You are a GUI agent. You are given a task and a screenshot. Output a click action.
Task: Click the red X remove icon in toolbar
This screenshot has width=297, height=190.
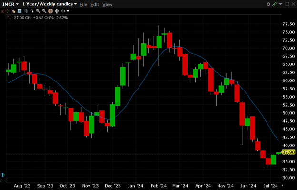(2, 11)
